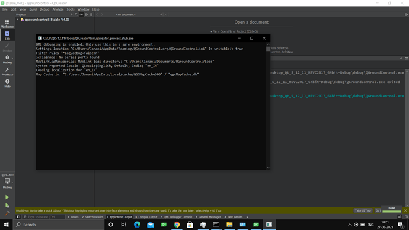Click scroll-up arrow in console window
The height and width of the screenshot is (230, 409).
[x=268, y=44]
